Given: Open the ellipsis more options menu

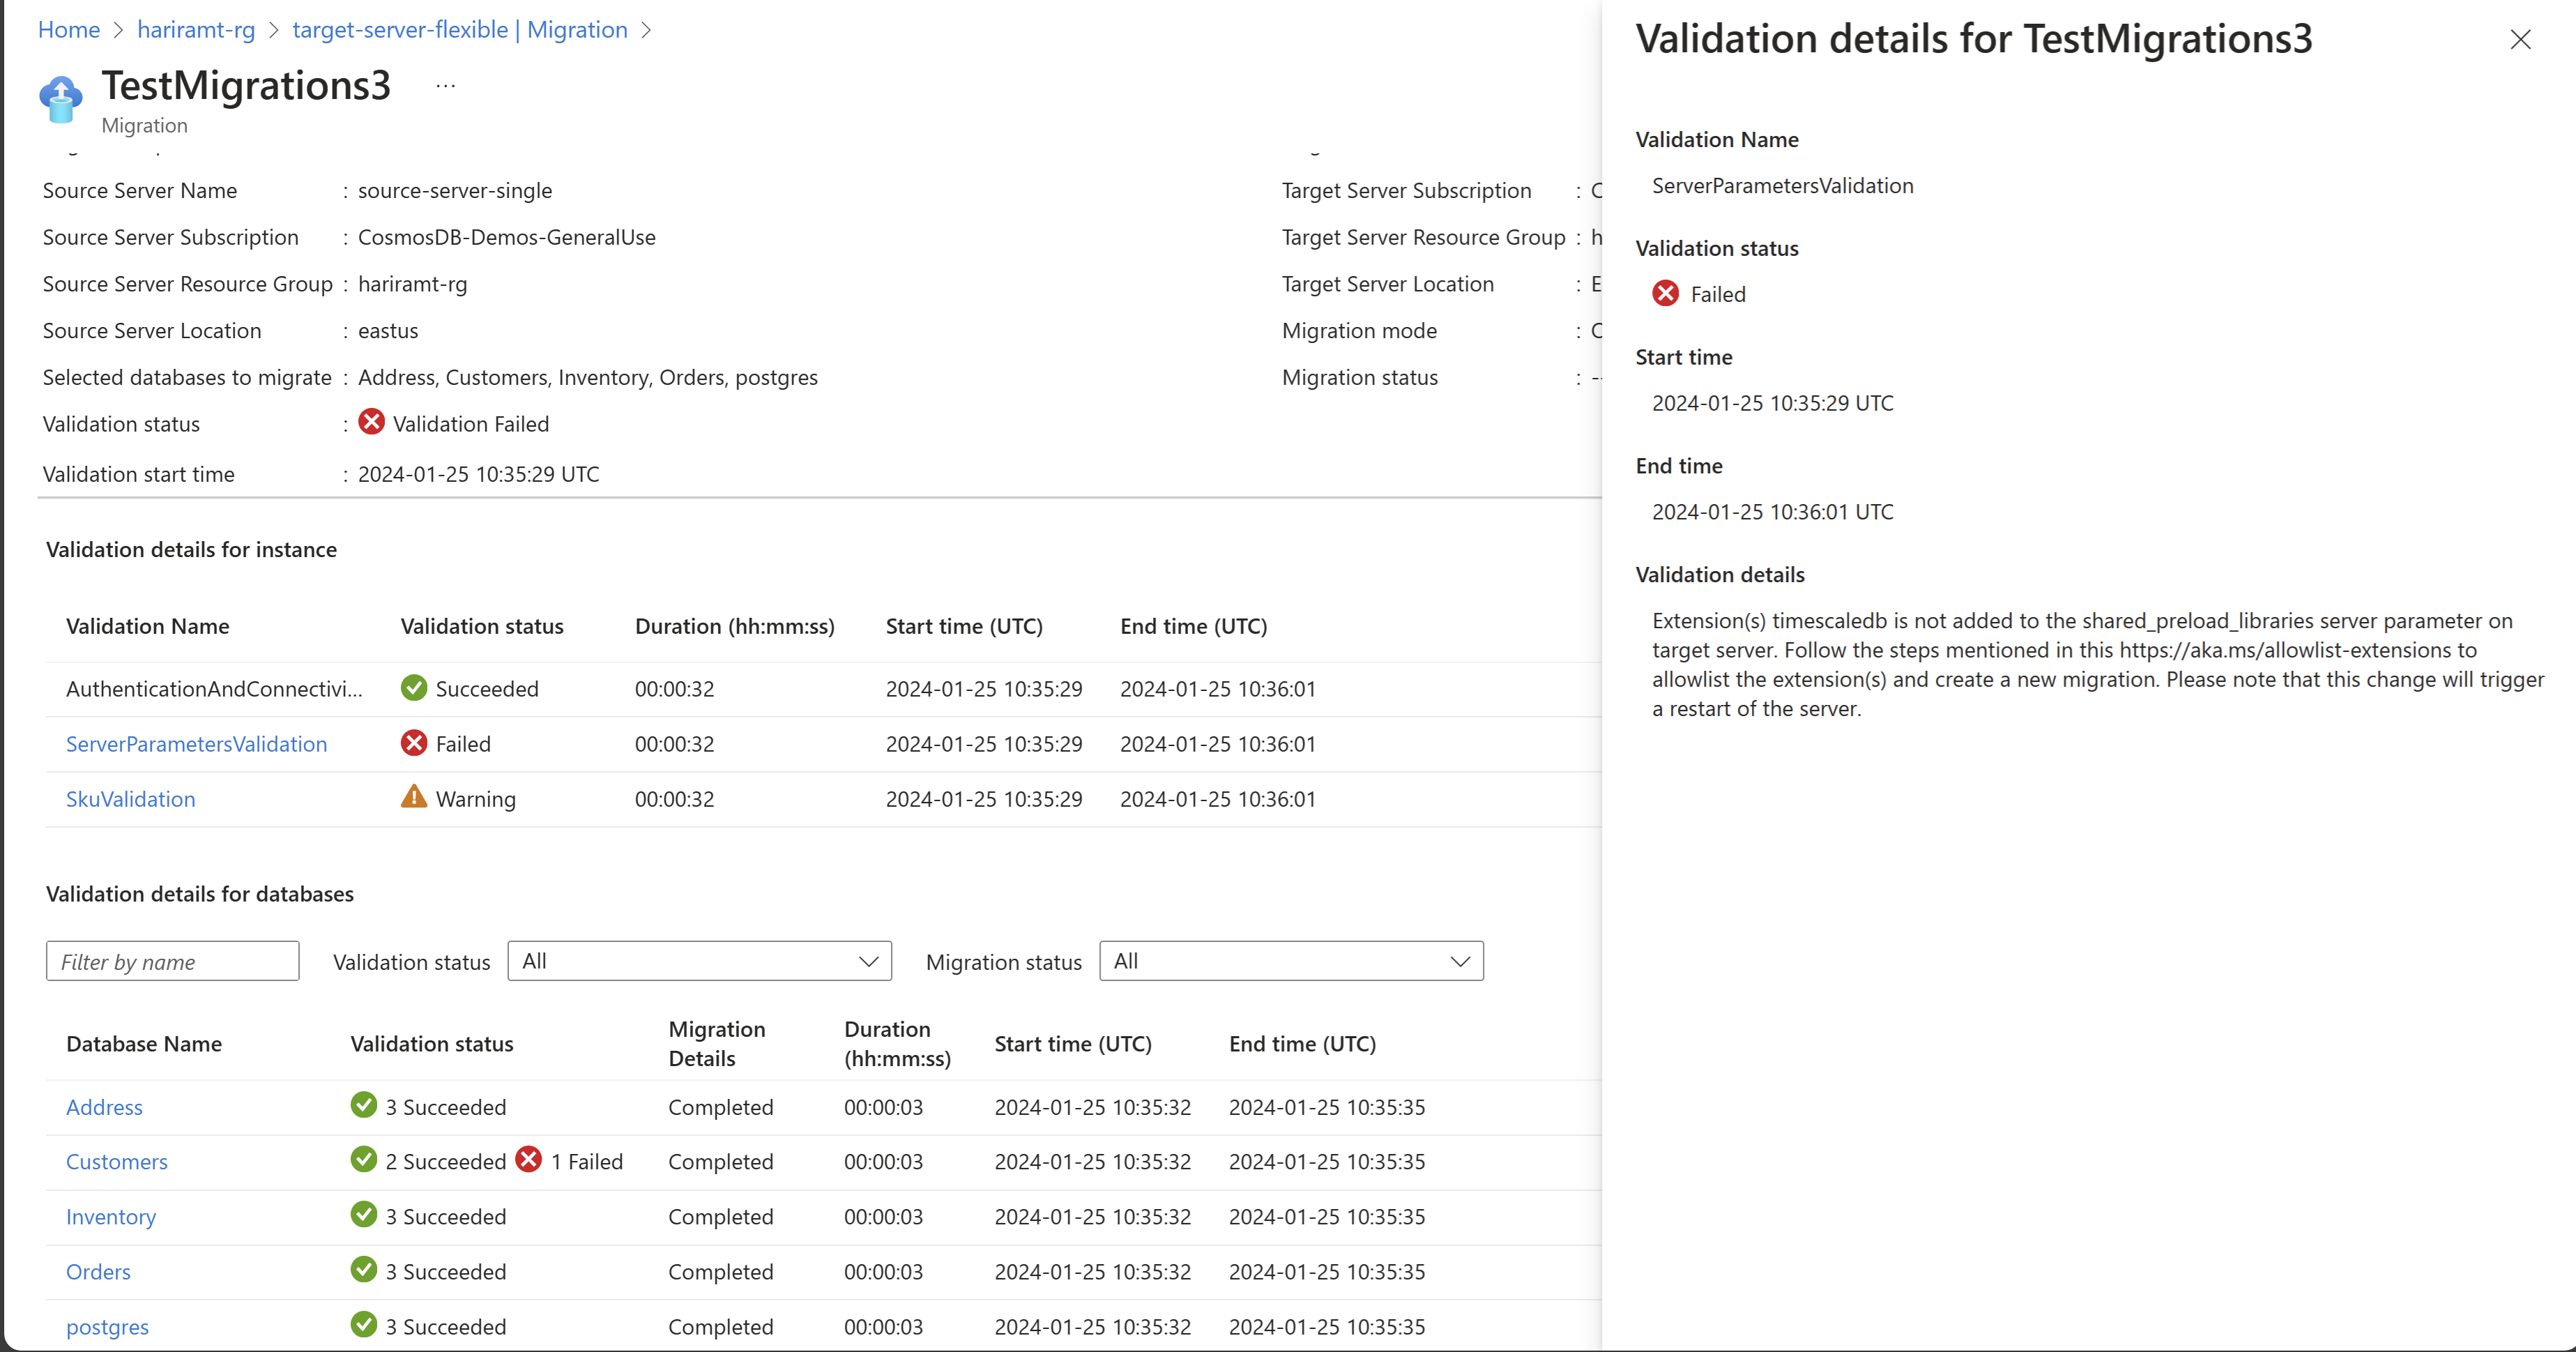Looking at the screenshot, I should tap(446, 87).
